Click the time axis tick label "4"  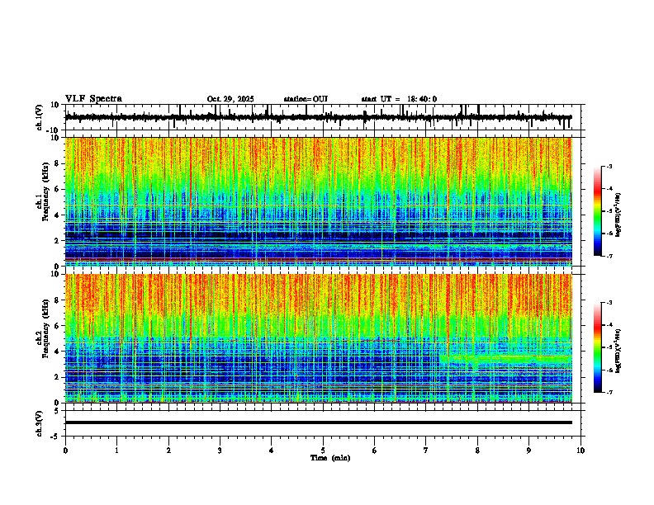pyautogui.click(x=272, y=451)
